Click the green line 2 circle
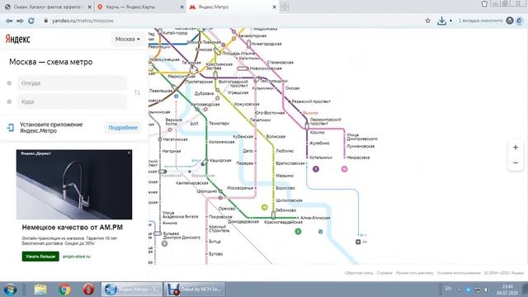This screenshot has width=528, height=297. 298,231
